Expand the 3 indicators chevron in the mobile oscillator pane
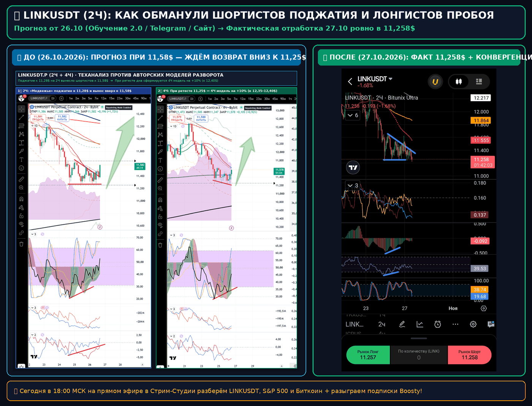This screenshot has width=532, height=406. [x=353, y=186]
